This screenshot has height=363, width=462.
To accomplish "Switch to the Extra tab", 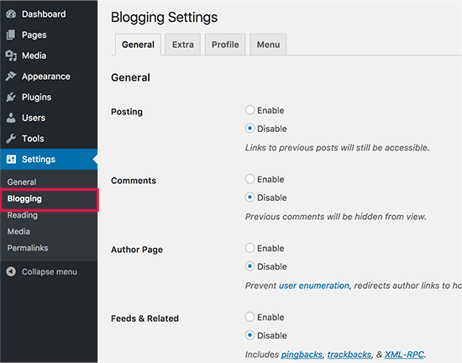I will (x=183, y=45).
